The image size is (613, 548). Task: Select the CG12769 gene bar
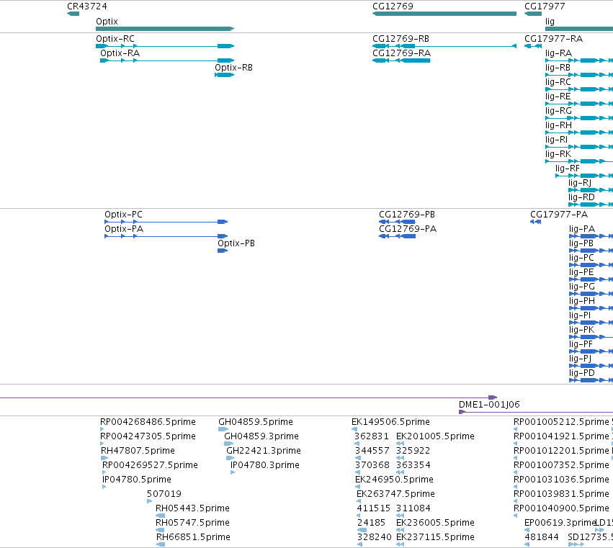(444, 14)
